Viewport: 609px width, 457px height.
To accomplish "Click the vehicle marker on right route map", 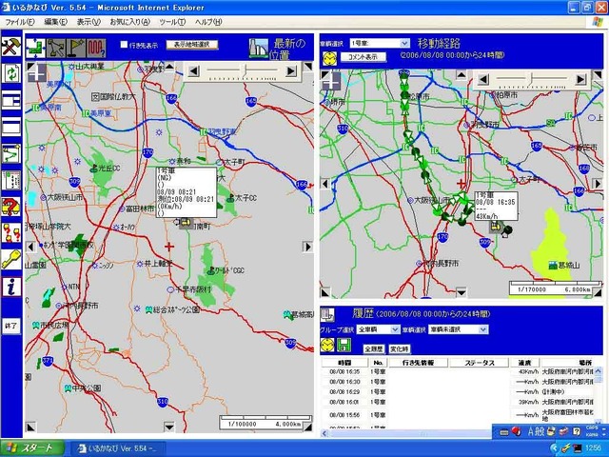I will (495, 227).
